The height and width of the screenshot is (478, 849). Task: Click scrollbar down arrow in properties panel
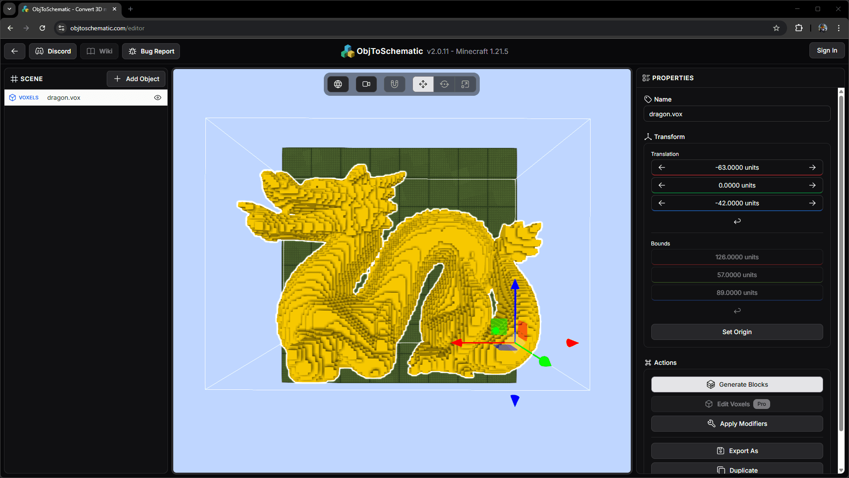(841, 470)
